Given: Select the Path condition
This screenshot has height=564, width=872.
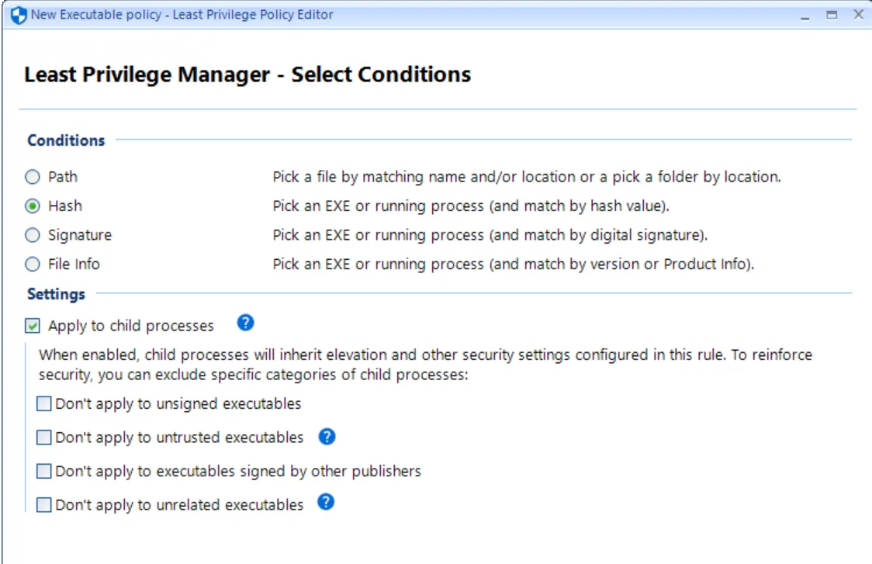Looking at the screenshot, I should tap(33, 176).
